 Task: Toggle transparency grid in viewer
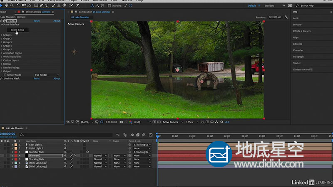pos(159,122)
